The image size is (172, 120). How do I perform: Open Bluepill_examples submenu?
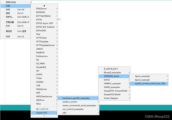(114, 72)
